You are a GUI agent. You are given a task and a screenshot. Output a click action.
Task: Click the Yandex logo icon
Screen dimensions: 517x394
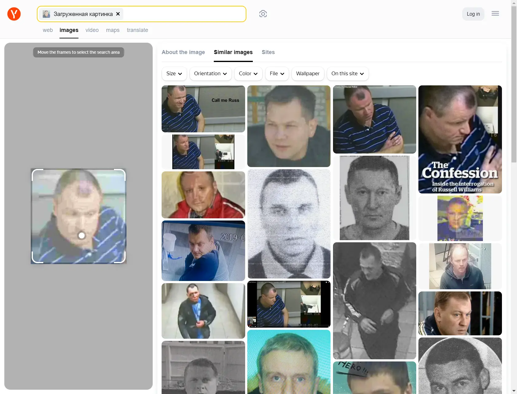[14, 14]
